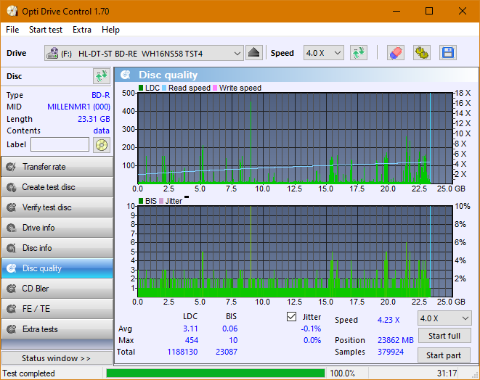Click the test progress bar
480x380 pixels.
[x=216, y=373]
